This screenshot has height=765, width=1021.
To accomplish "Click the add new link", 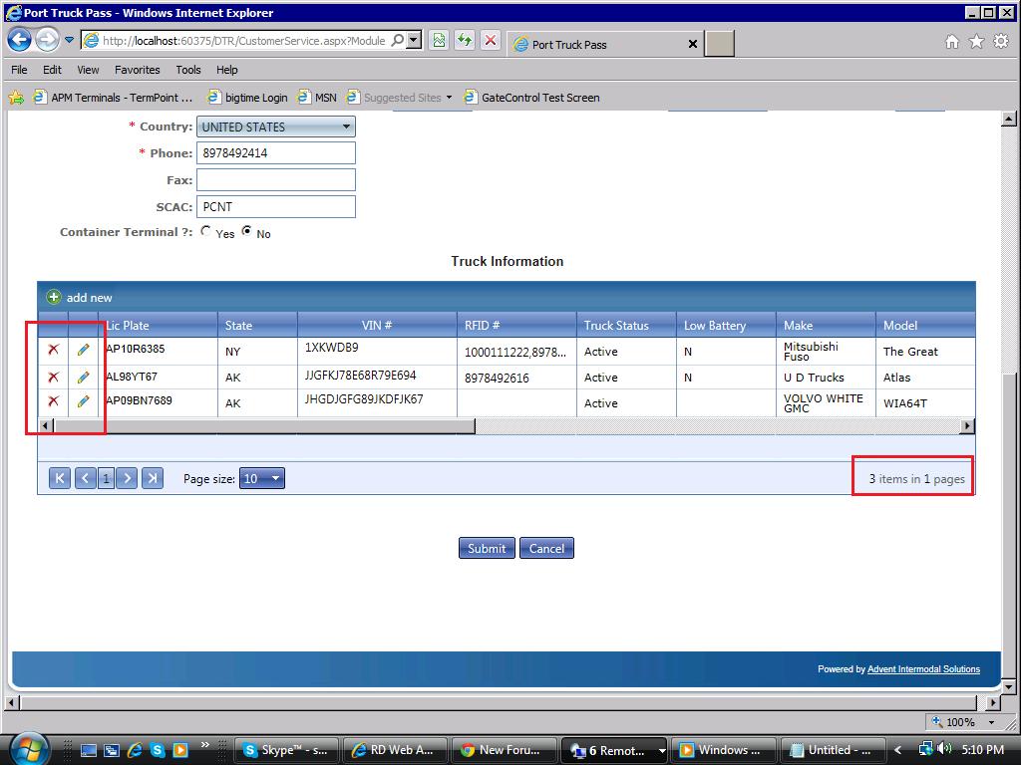I will [89, 297].
